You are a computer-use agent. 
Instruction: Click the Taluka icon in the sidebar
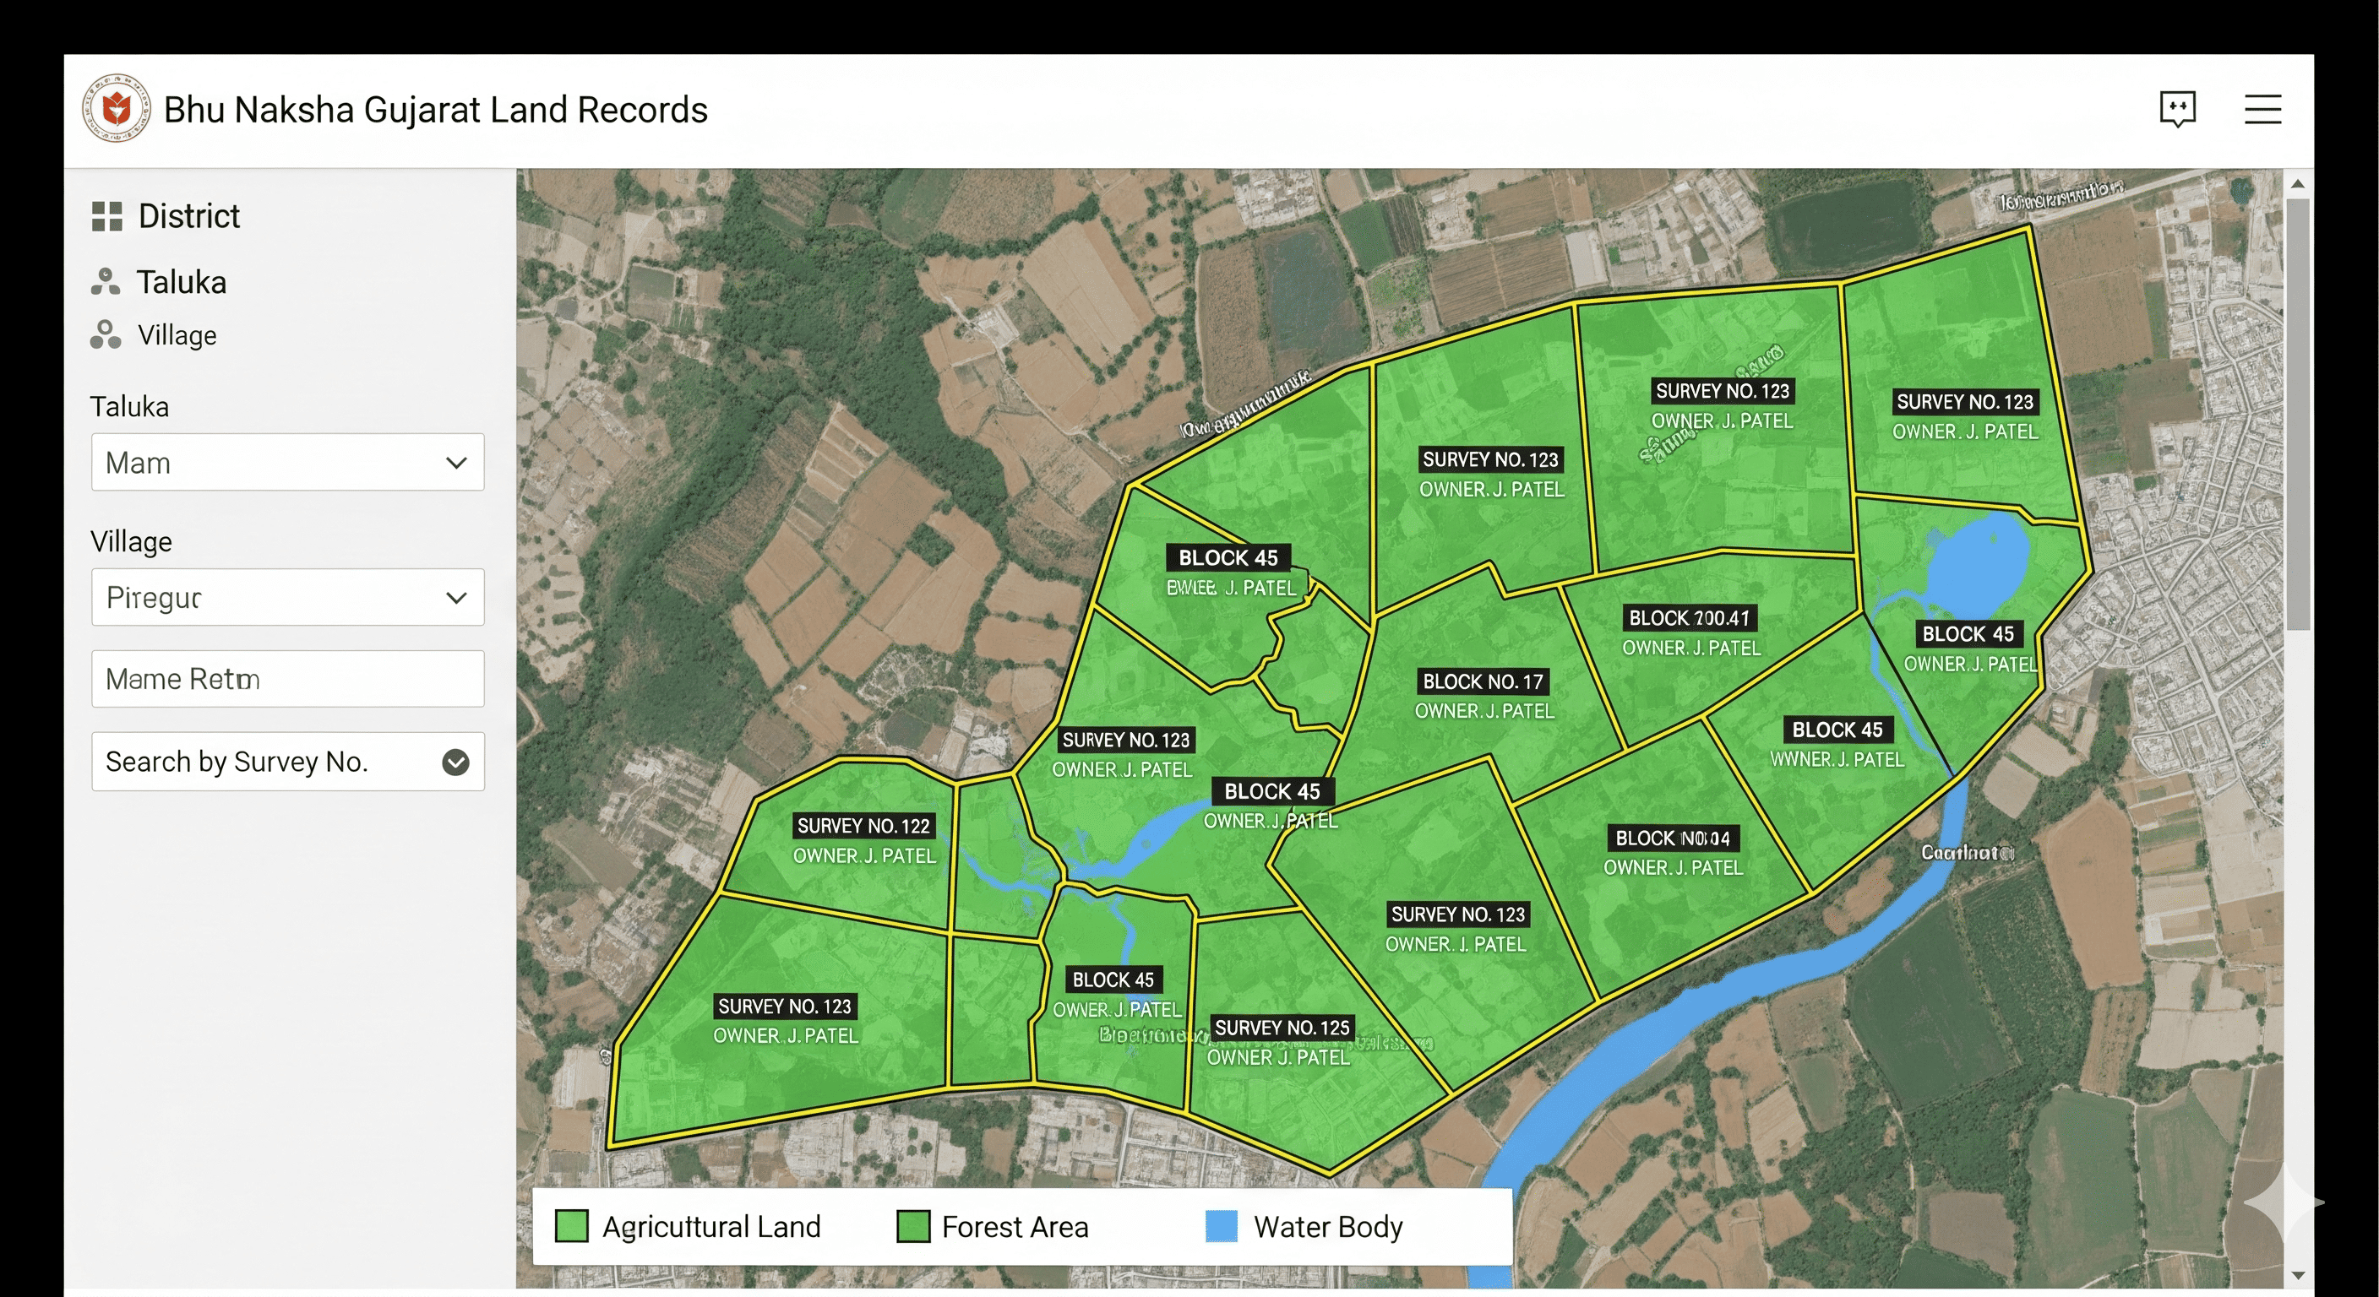point(107,281)
